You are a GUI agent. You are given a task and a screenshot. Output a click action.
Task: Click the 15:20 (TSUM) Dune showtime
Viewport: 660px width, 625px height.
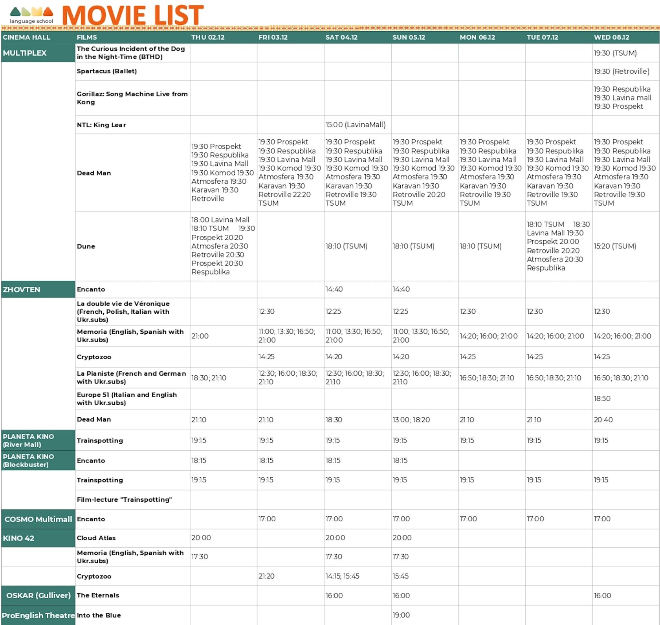click(x=615, y=246)
